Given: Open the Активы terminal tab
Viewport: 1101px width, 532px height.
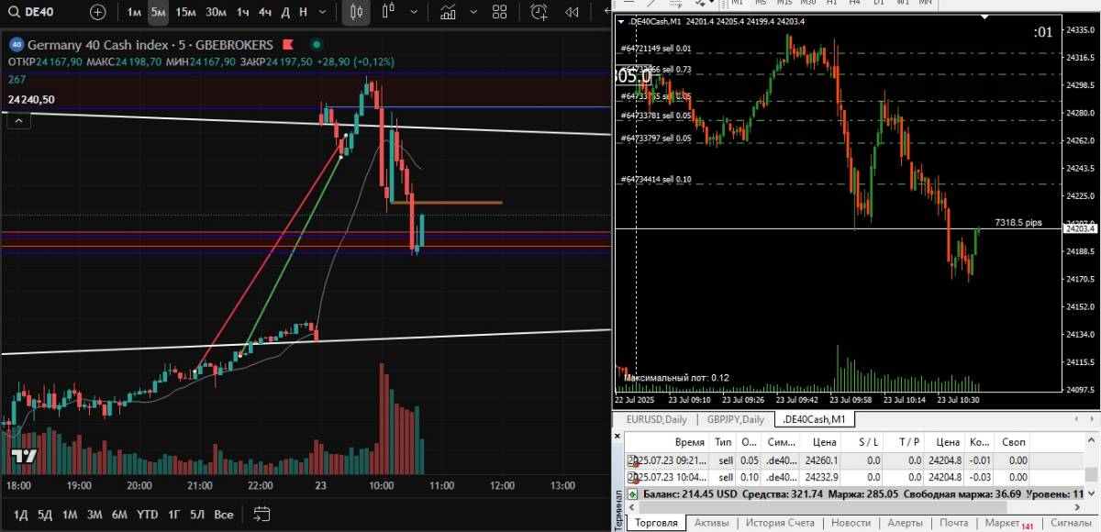Looking at the screenshot, I should (x=712, y=523).
